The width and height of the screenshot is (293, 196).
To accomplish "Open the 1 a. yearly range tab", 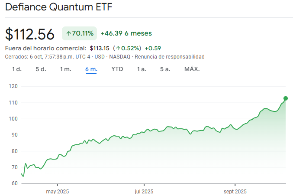I will [x=142, y=69].
